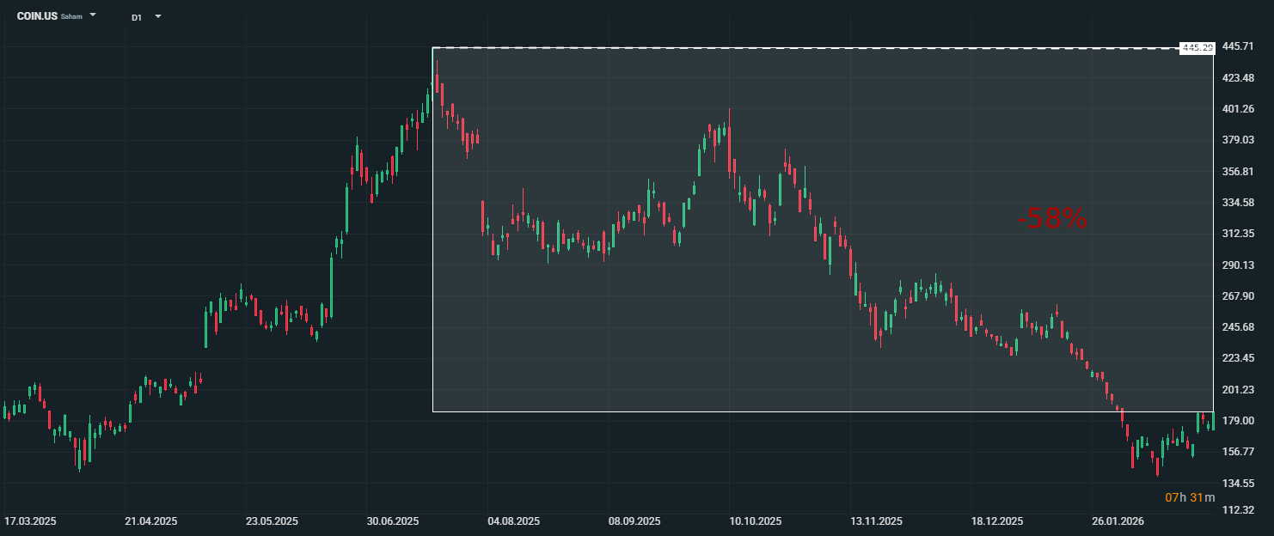Click the 07h 31m candle countdown timer
The image size is (1274, 536).
coord(1190,497)
